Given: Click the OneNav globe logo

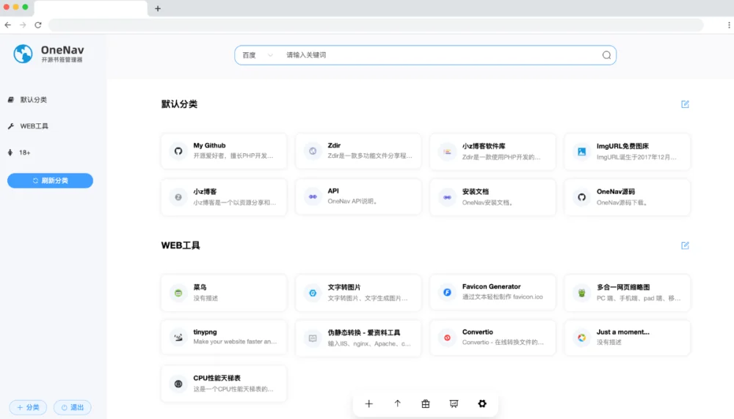Looking at the screenshot, I should pyautogui.click(x=23, y=54).
